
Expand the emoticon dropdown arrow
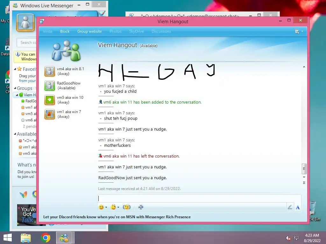[106, 207]
